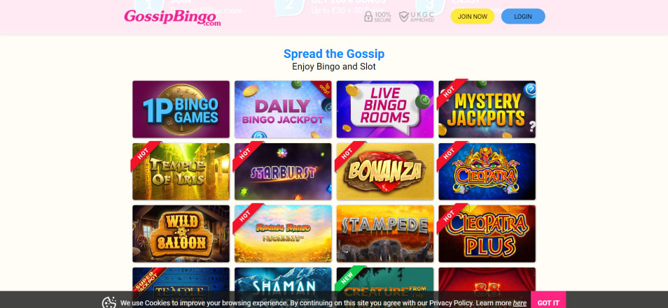
Task: Click the 100% Secure padlock icon
Action: coord(368,17)
